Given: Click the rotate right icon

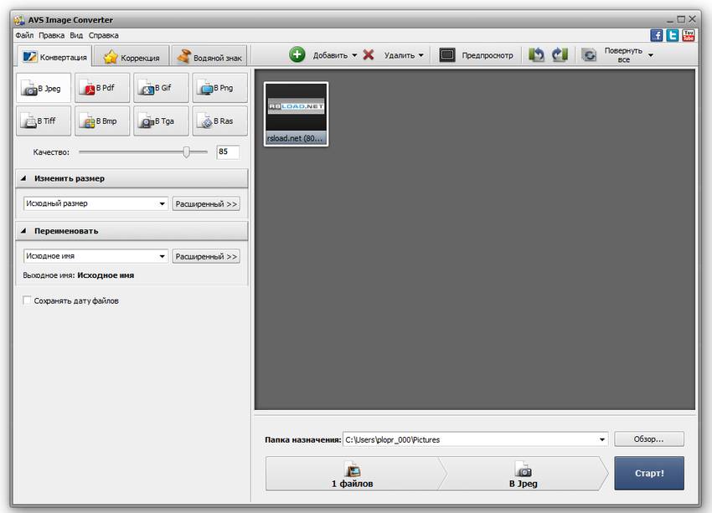Looking at the screenshot, I should (557, 54).
